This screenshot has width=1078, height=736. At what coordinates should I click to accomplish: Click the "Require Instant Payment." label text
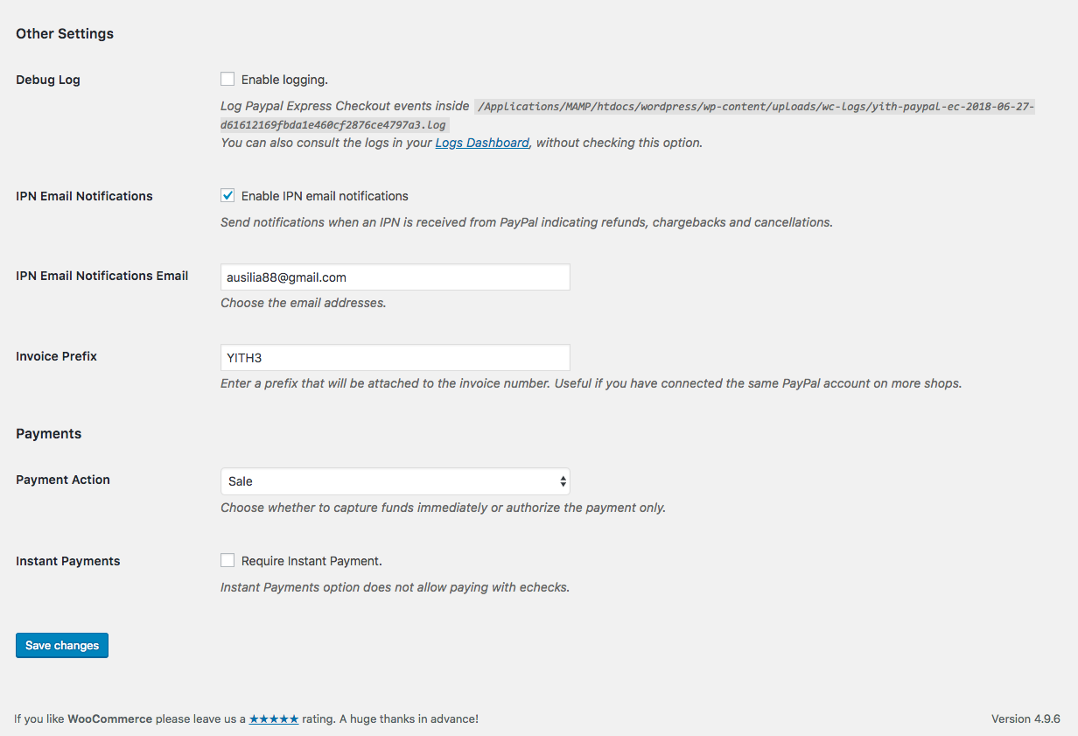(x=311, y=561)
